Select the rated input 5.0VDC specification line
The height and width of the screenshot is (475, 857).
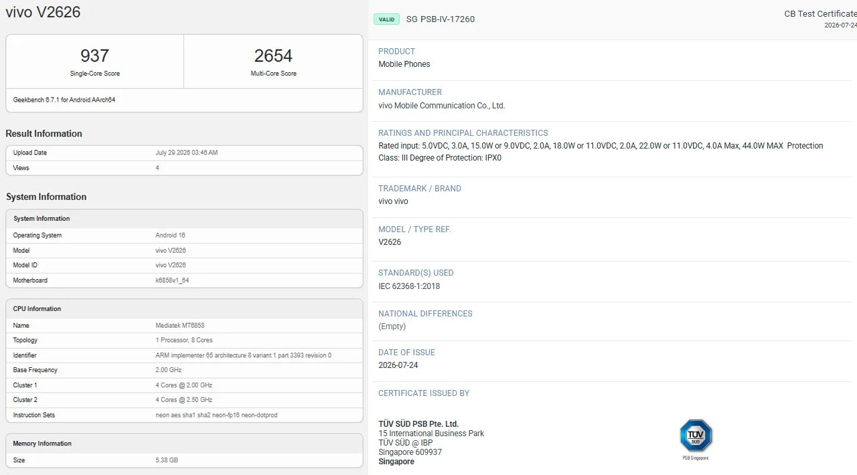click(601, 146)
